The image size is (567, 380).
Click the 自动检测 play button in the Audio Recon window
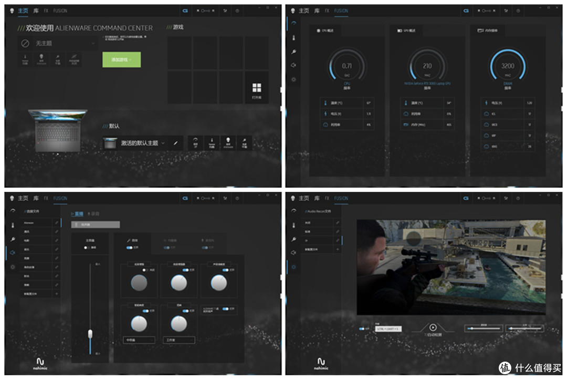[x=433, y=327]
